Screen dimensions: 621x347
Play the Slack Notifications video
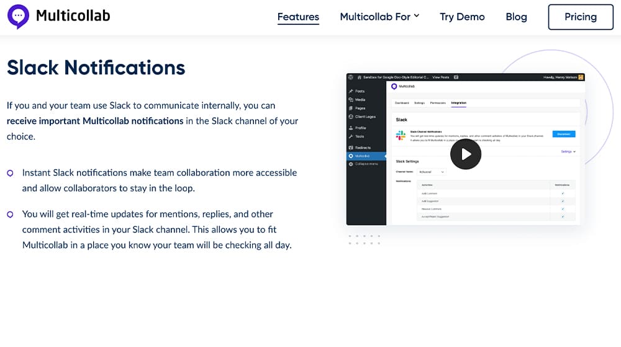coord(466,154)
